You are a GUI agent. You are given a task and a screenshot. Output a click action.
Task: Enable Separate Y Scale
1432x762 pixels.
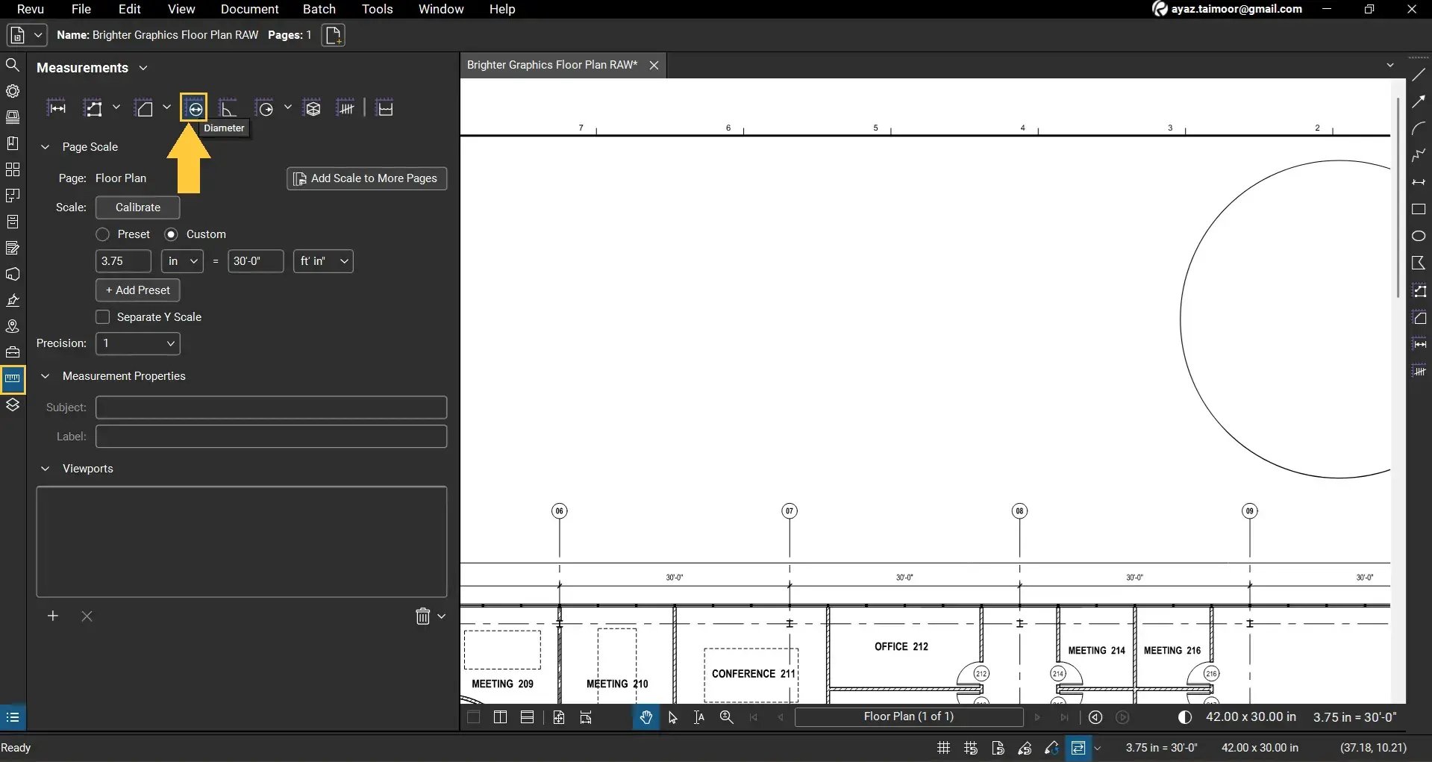tap(102, 316)
